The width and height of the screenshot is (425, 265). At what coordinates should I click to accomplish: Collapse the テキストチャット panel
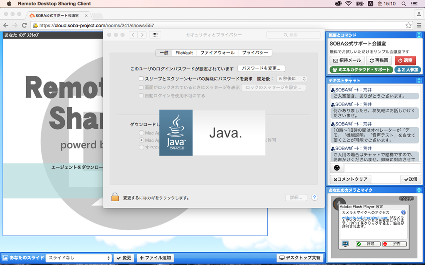point(419,80)
